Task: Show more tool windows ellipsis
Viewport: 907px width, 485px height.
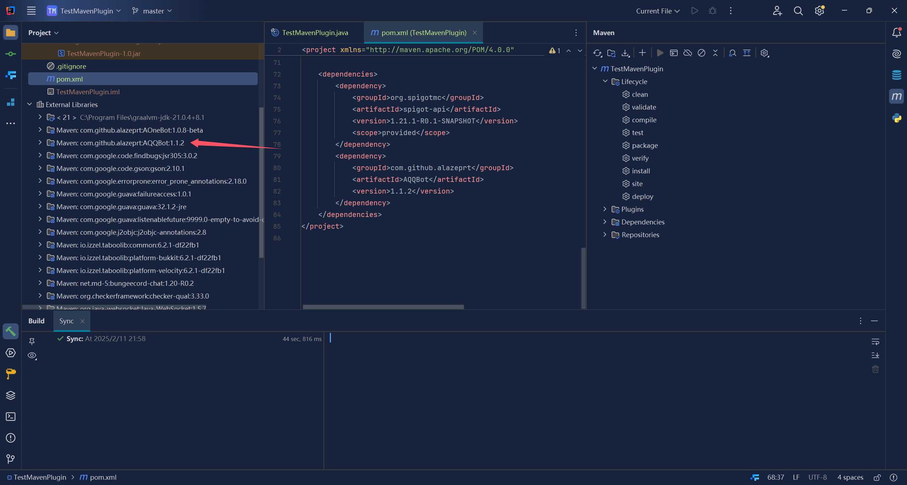Action: click(11, 123)
